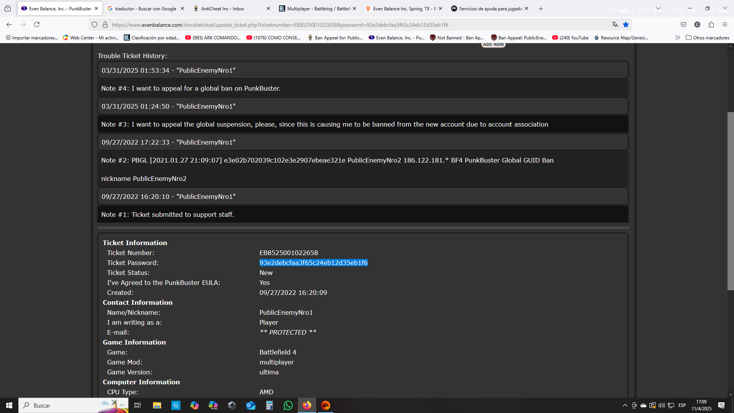Open a new browser tab
This screenshot has height=413, width=734.
pos(541,8)
